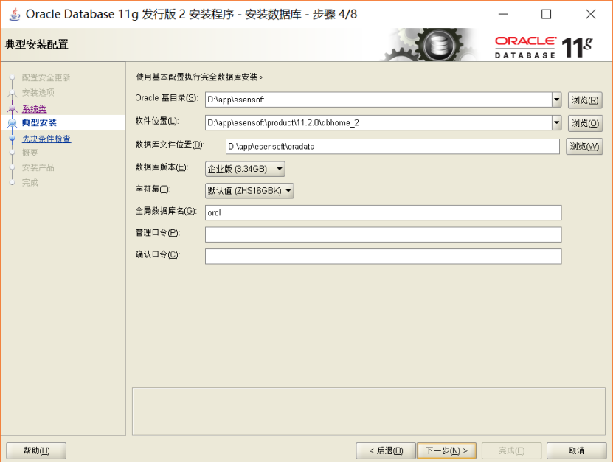Click 浏览(R) button for Oracle base directory

point(585,100)
